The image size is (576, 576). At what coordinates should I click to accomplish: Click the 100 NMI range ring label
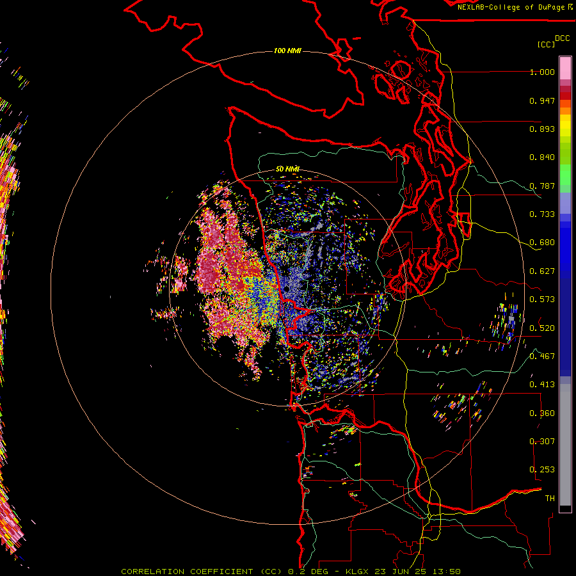(x=287, y=51)
